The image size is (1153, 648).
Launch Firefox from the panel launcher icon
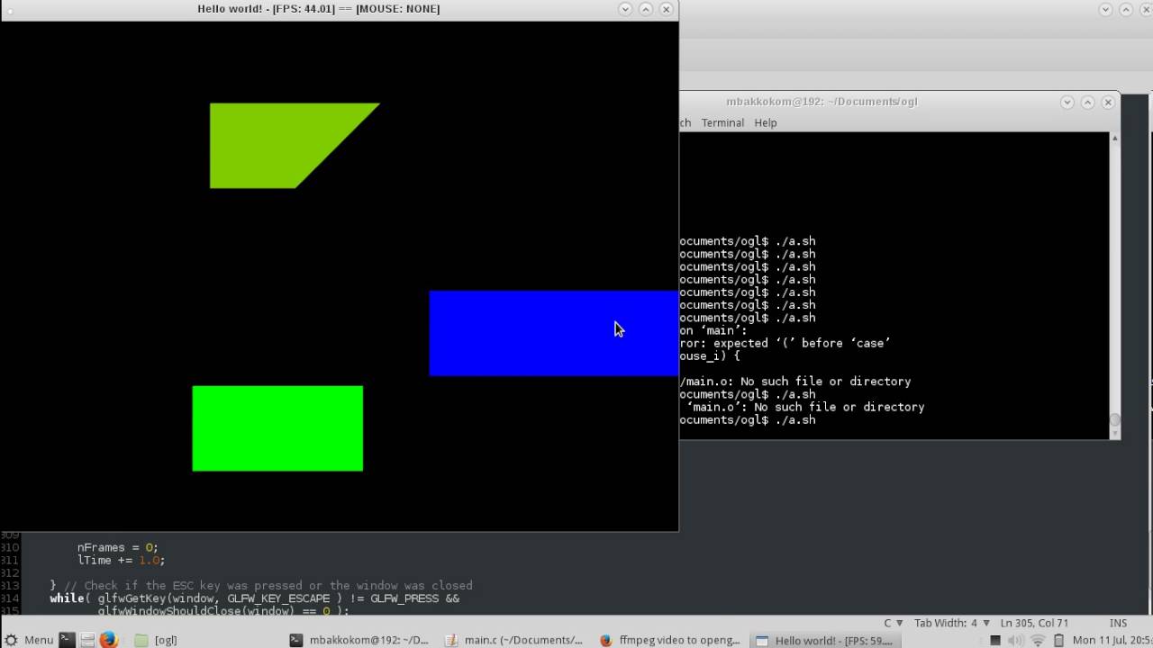pyautogui.click(x=109, y=640)
